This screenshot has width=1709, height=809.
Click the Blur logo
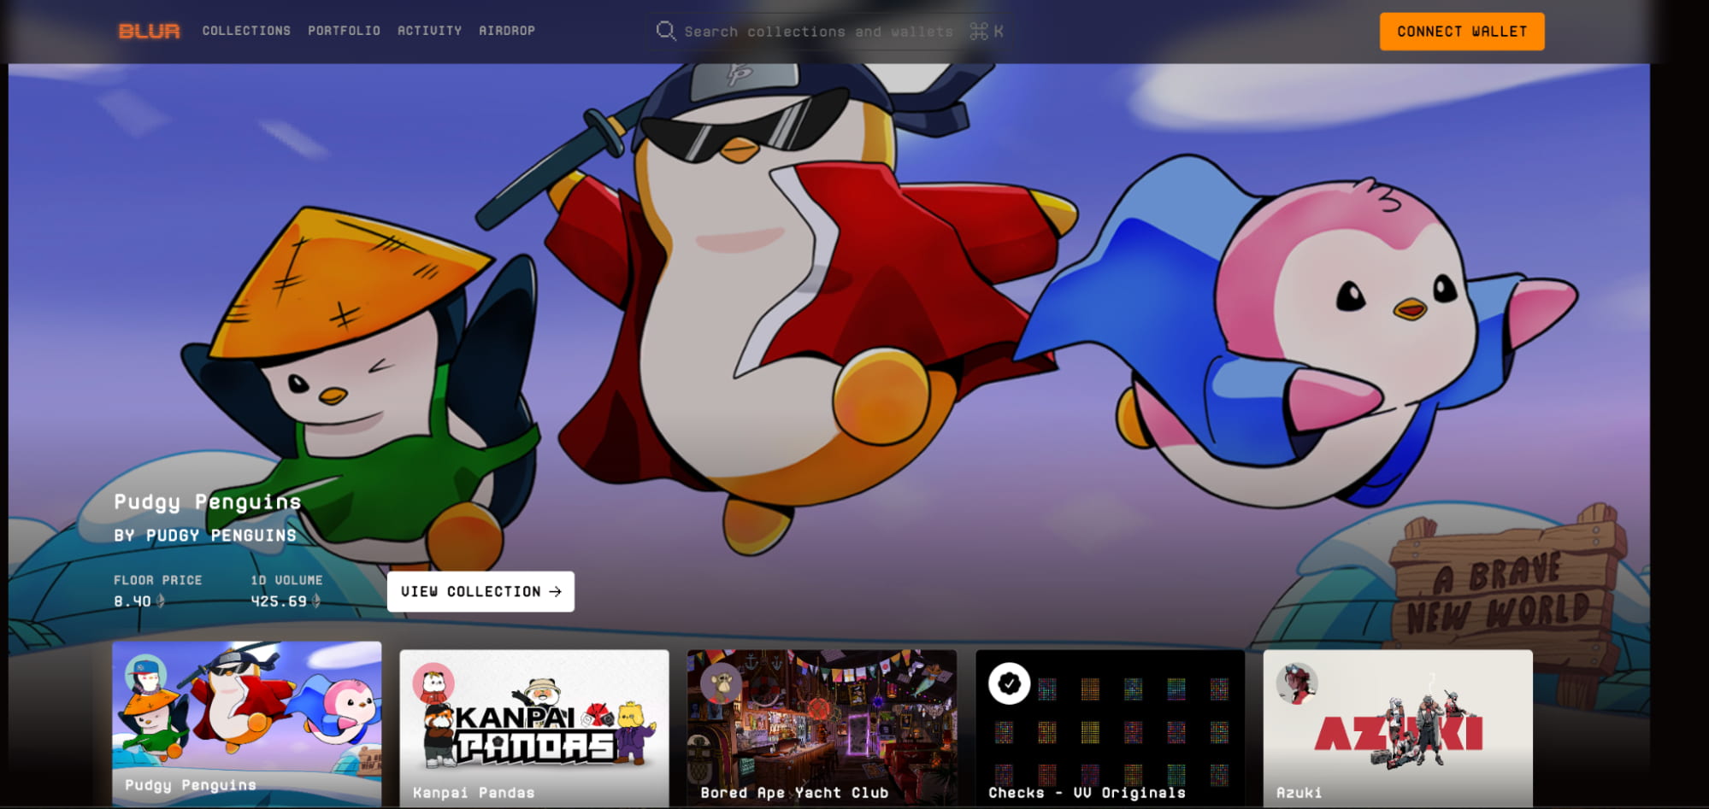[x=149, y=32]
